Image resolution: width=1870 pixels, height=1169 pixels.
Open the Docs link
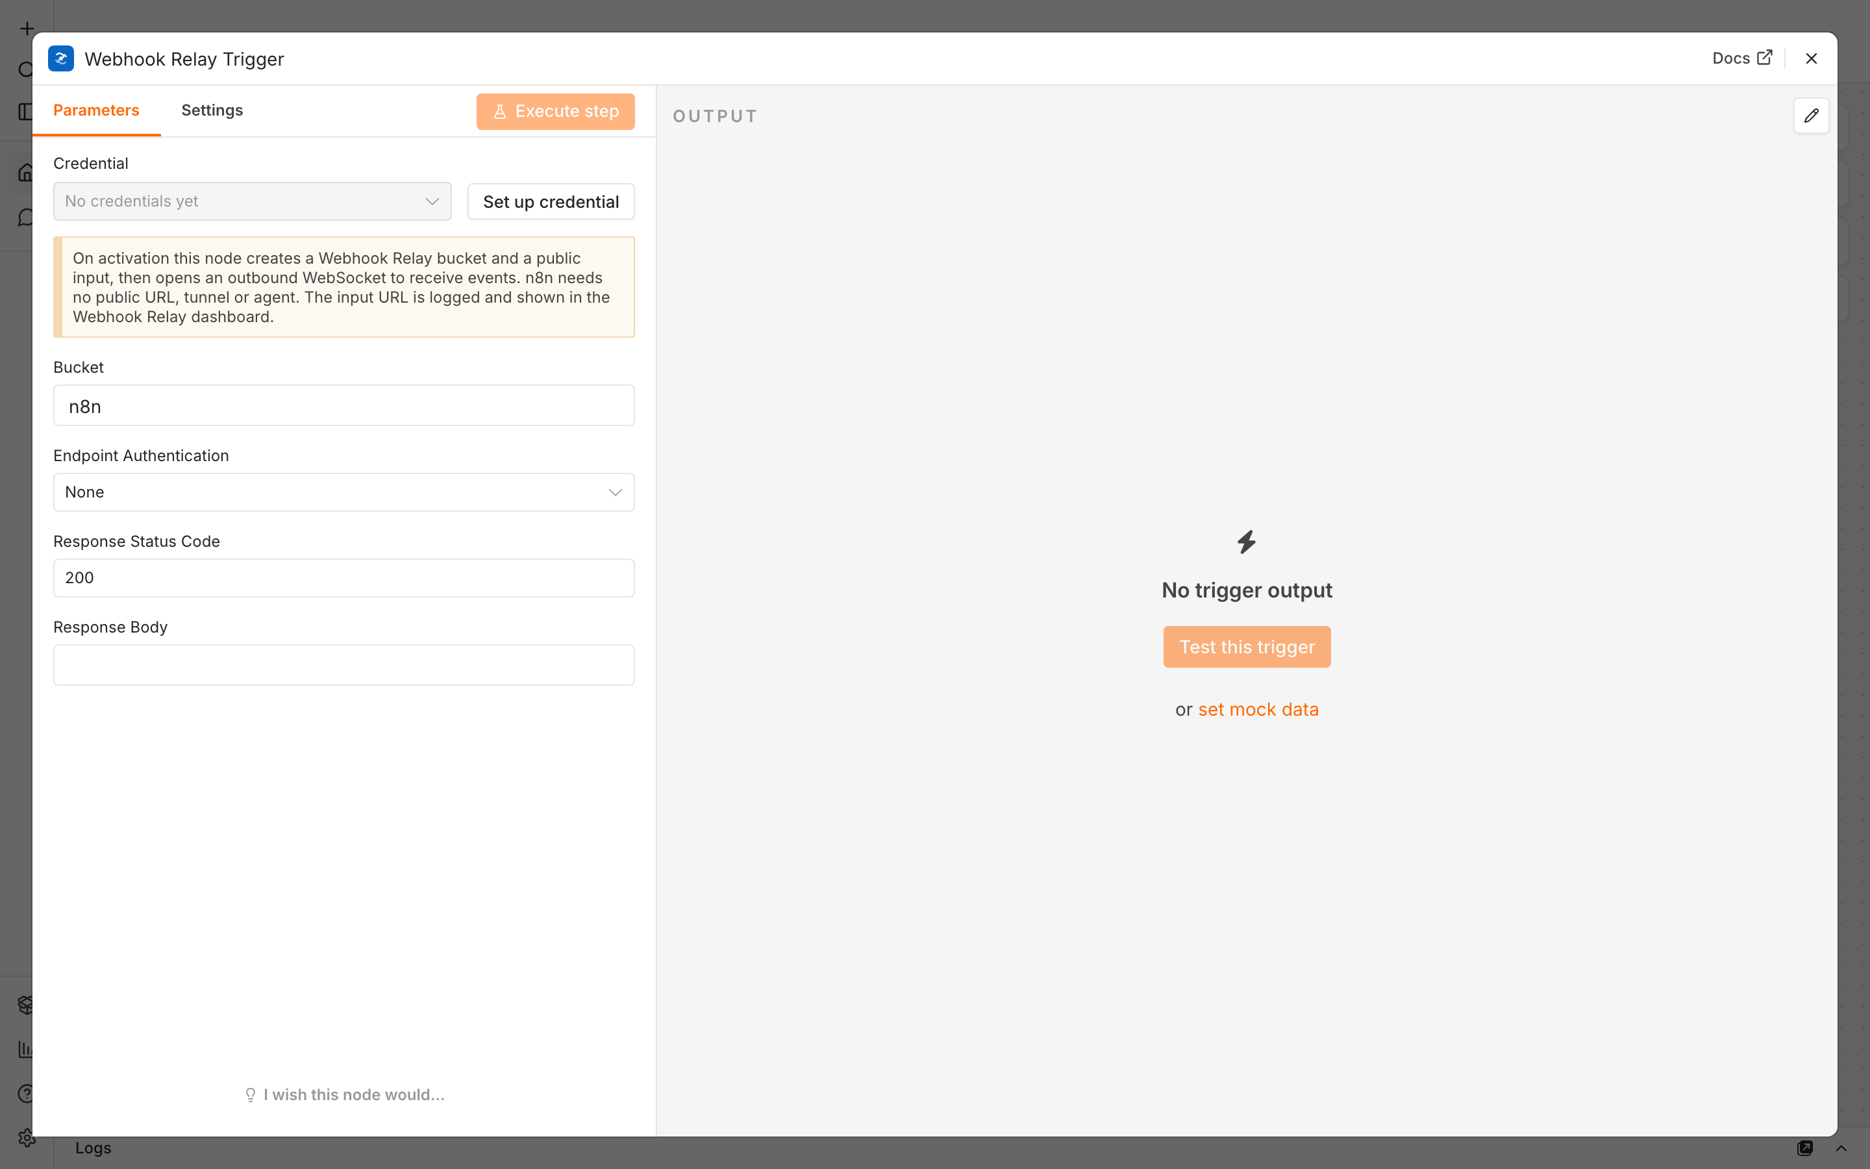pyautogui.click(x=1741, y=58)
